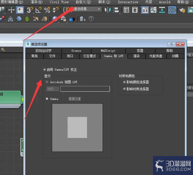Screen dimensions: 193x175
Task: Open the 渲染(R) menu
Action: click(x=37, y=2)
